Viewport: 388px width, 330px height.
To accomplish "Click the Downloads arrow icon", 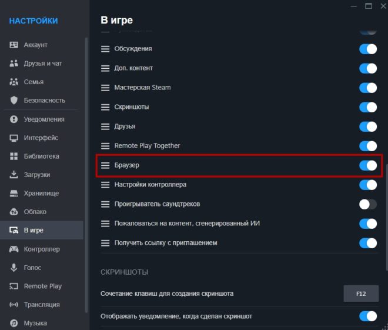I will click(x=14, y=175).
